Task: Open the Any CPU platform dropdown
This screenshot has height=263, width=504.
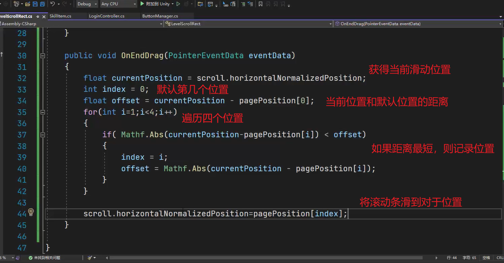Action: 117,4
